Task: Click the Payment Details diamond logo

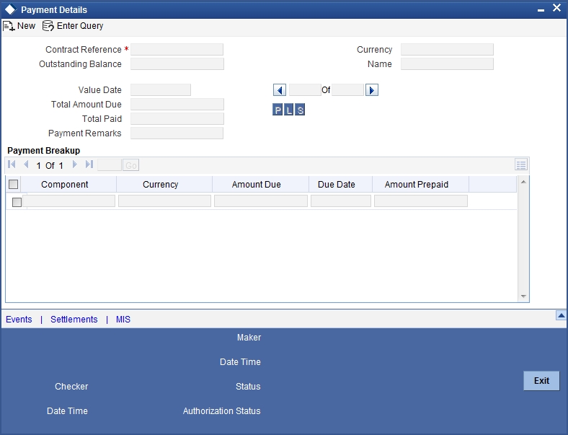Action: click(x=11, y=9)
